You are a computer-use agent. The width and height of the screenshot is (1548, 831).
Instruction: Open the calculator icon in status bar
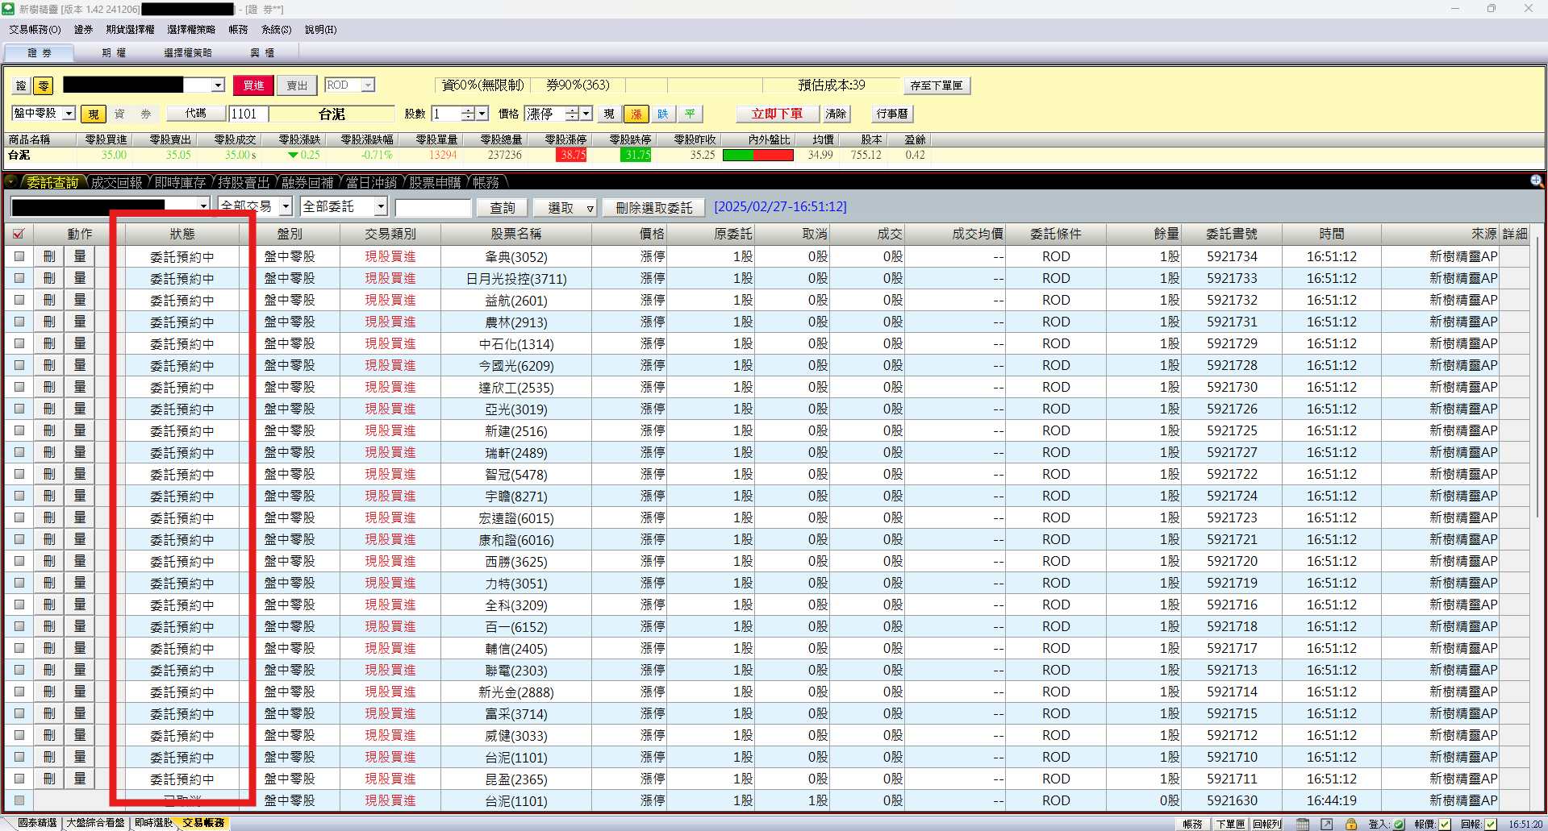(x=1303, y=824)
